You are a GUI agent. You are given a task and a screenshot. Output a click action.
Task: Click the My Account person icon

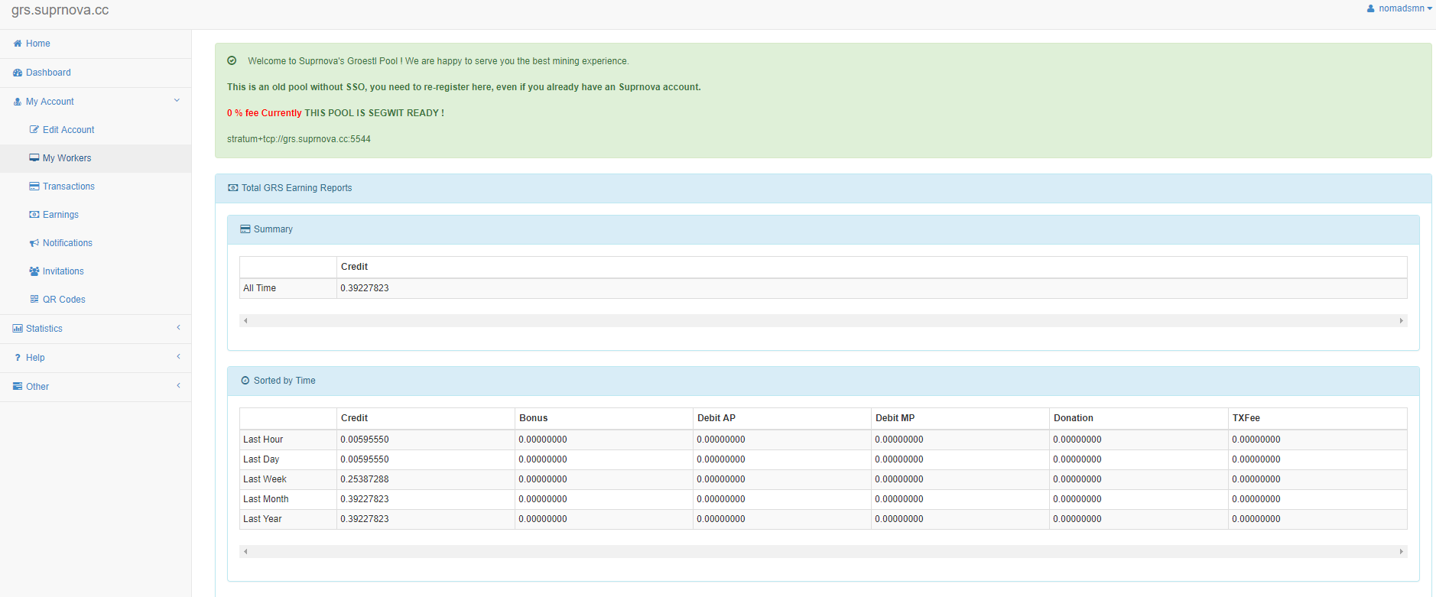17,102
